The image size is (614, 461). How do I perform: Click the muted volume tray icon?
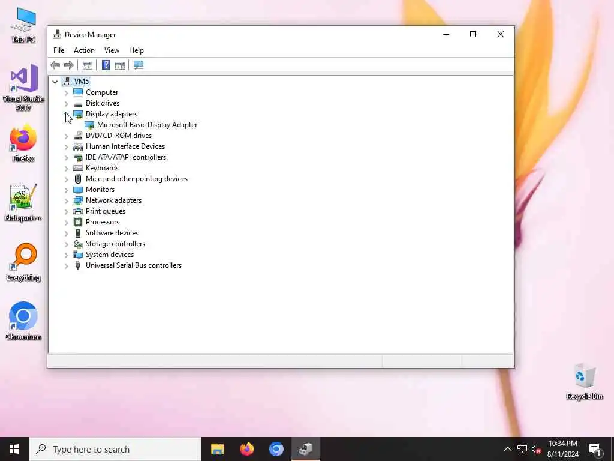[537, 449]
